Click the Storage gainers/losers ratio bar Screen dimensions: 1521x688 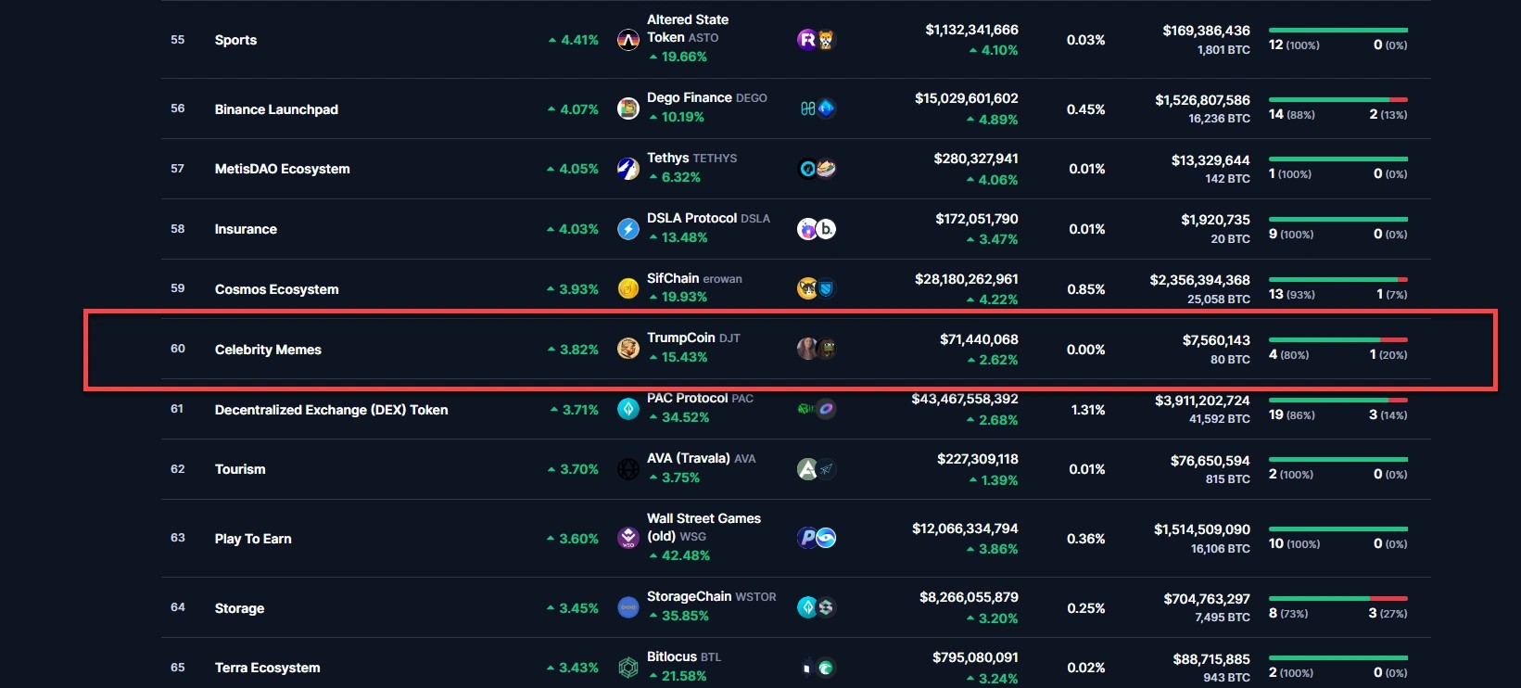(1337, 598)
